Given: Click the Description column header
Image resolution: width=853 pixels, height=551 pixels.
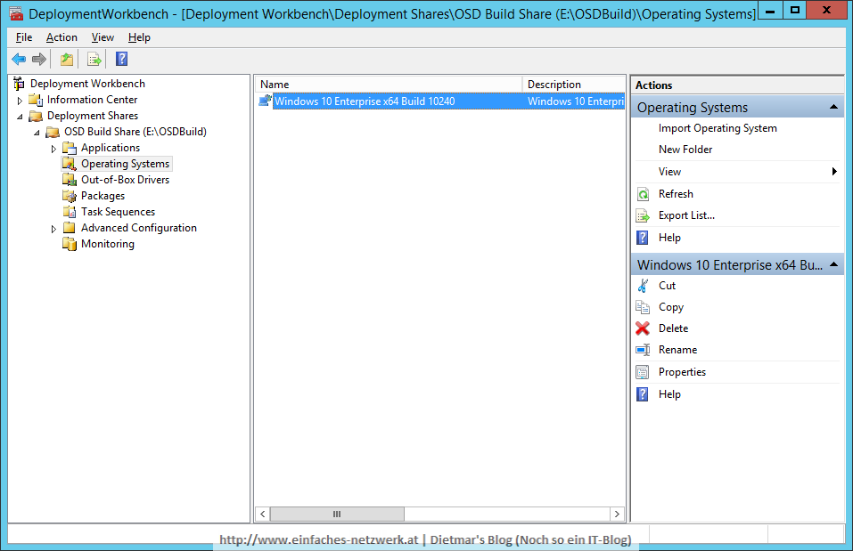Looking at the screenshot, I should [574, 85].
